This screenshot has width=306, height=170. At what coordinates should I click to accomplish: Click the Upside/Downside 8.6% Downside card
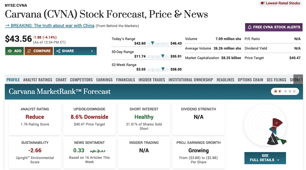[89, 119]
